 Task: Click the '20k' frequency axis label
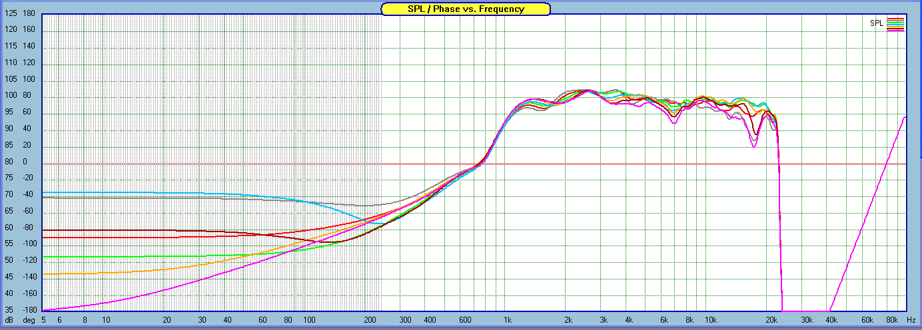[x=771, y=320]
